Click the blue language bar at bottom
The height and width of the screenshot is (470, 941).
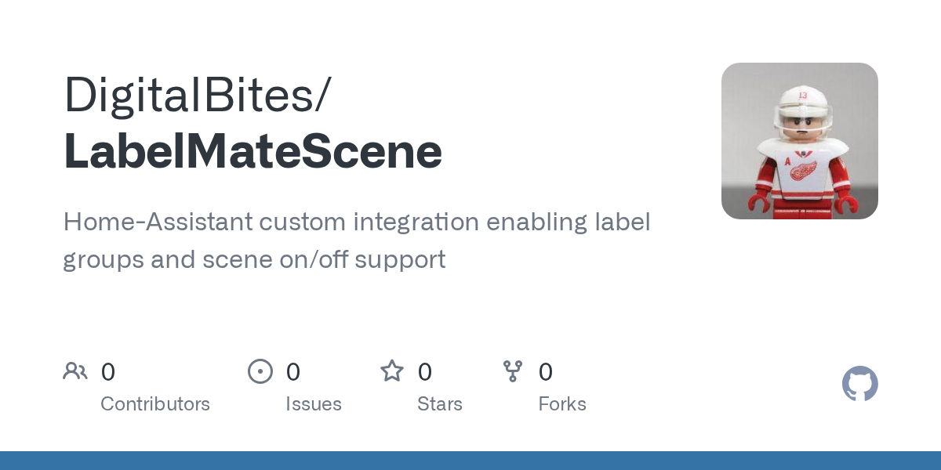point(470,461)
